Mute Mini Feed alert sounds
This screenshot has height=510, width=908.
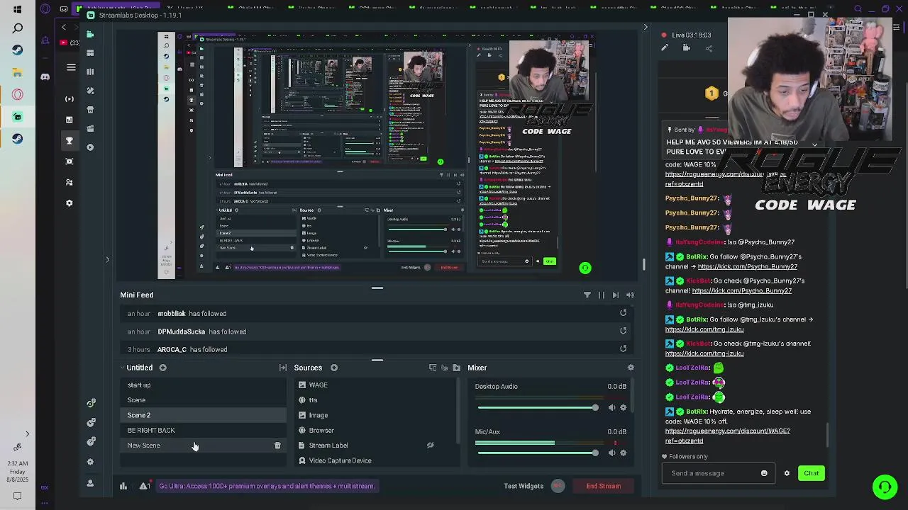coord(630,295)
